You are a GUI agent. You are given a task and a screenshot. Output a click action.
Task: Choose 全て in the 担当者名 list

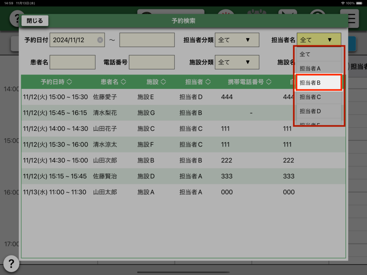click(x=319, y=54)
